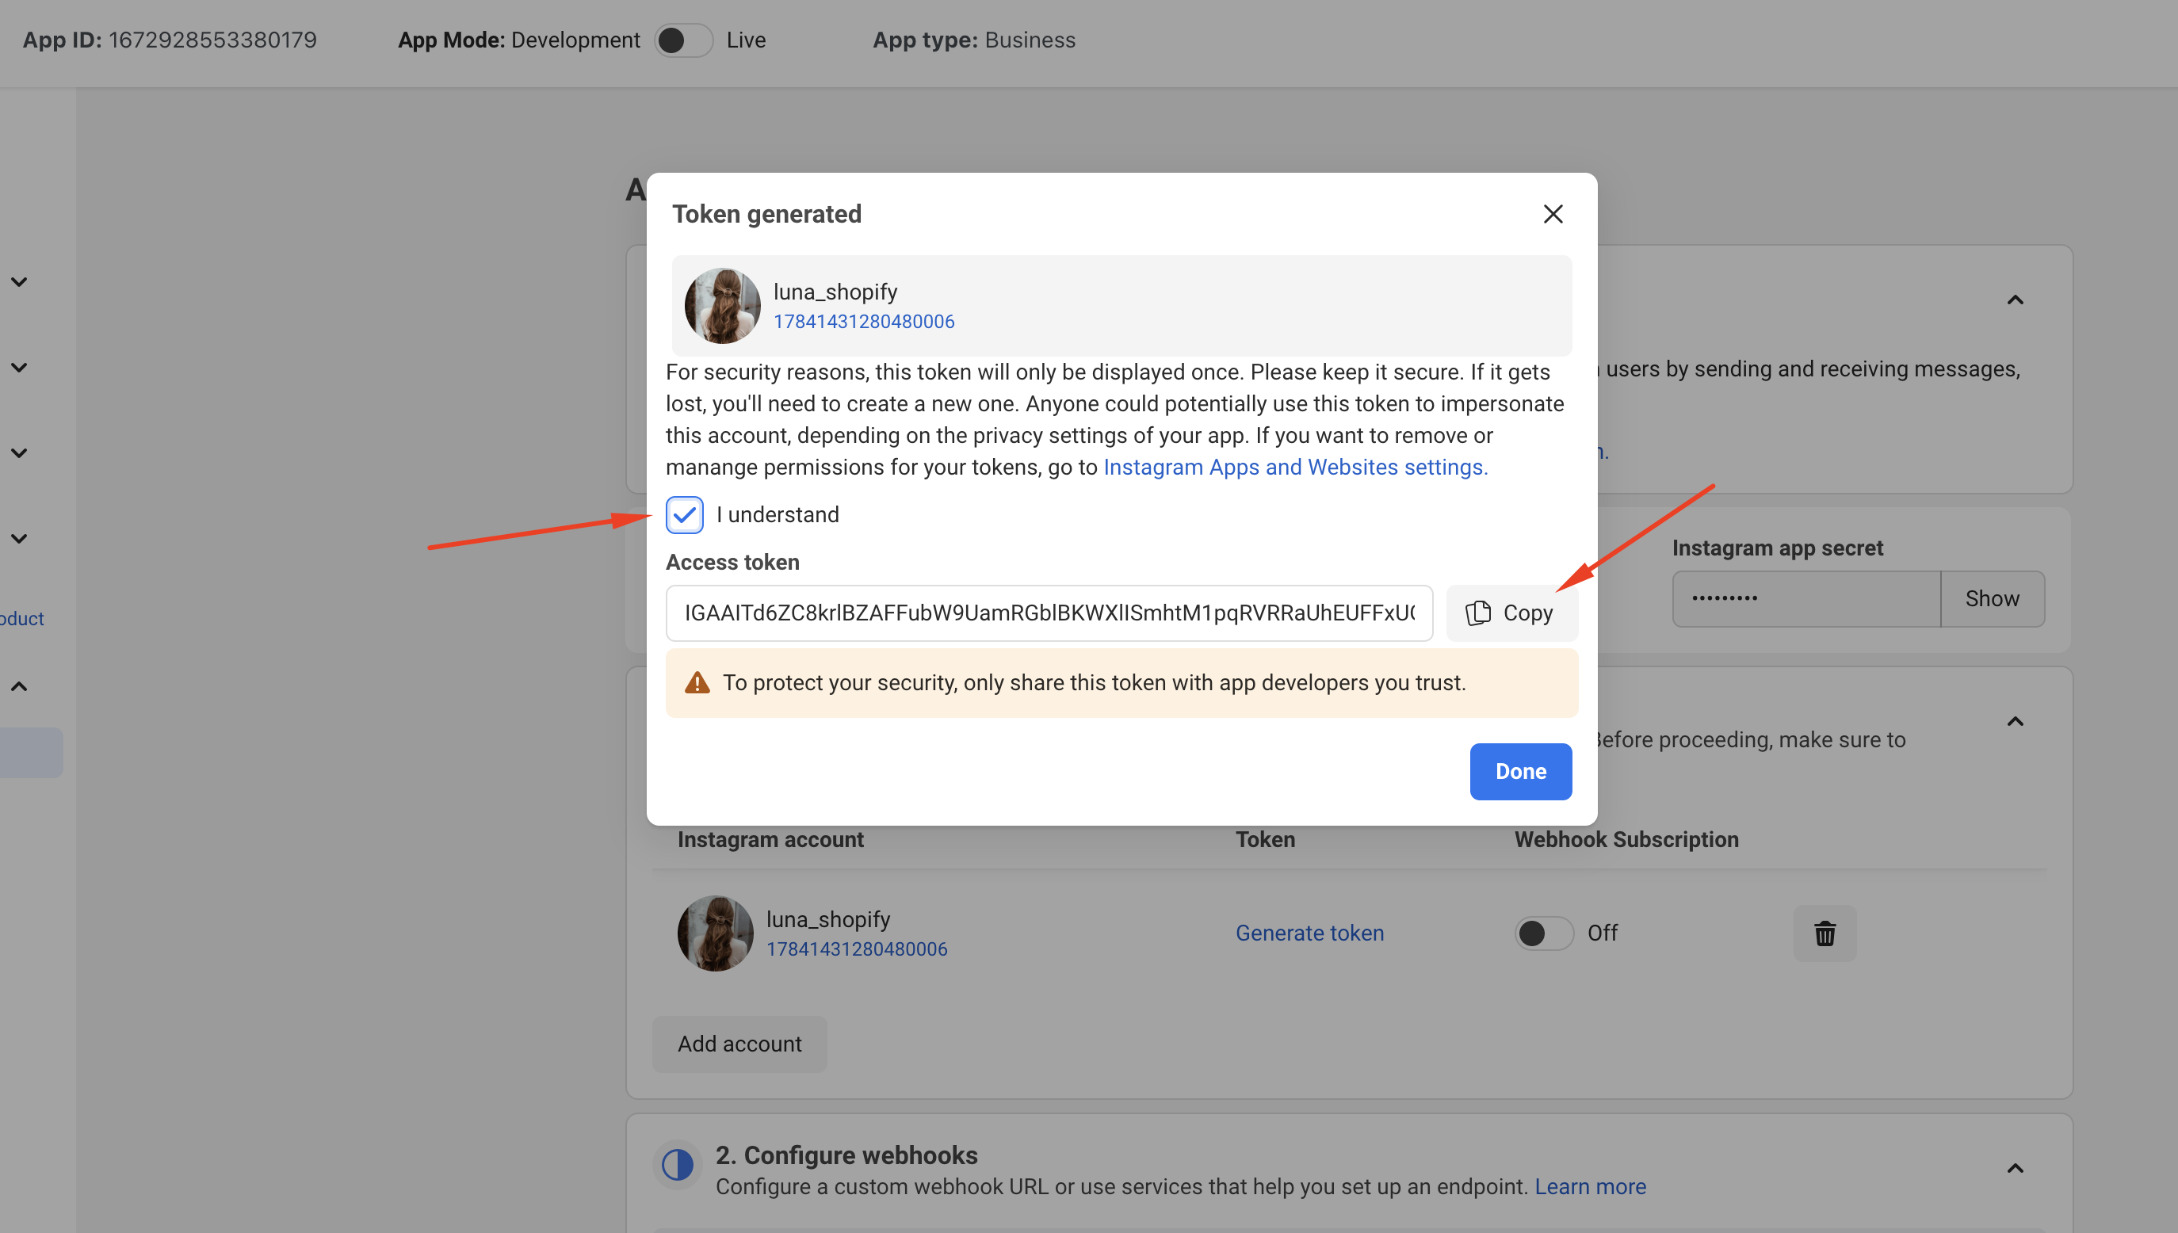
Task: Click luna_shopify avatar in accounts table
Action: pos(715,933)
